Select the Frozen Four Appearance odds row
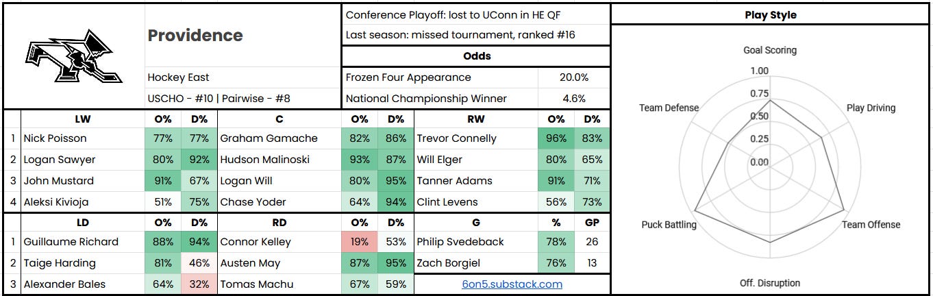This screenshot has height=296, width=933. click(x=475, y=77)
